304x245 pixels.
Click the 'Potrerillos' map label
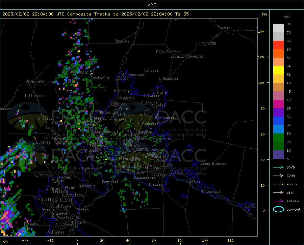tap(62, 139)
